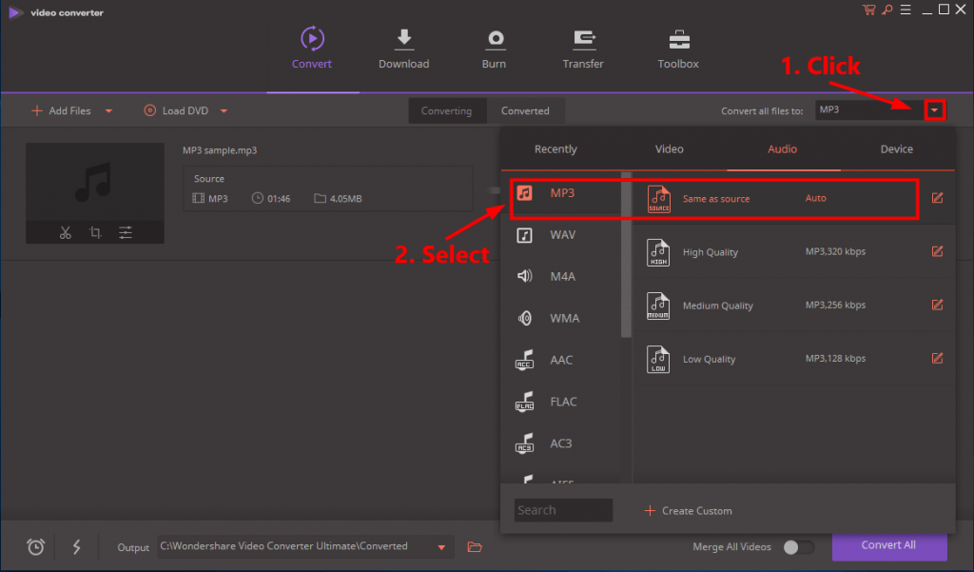Edit the Medium Quality preset
This screenshot has width=974, height=572.
click(x=937, y=305)
